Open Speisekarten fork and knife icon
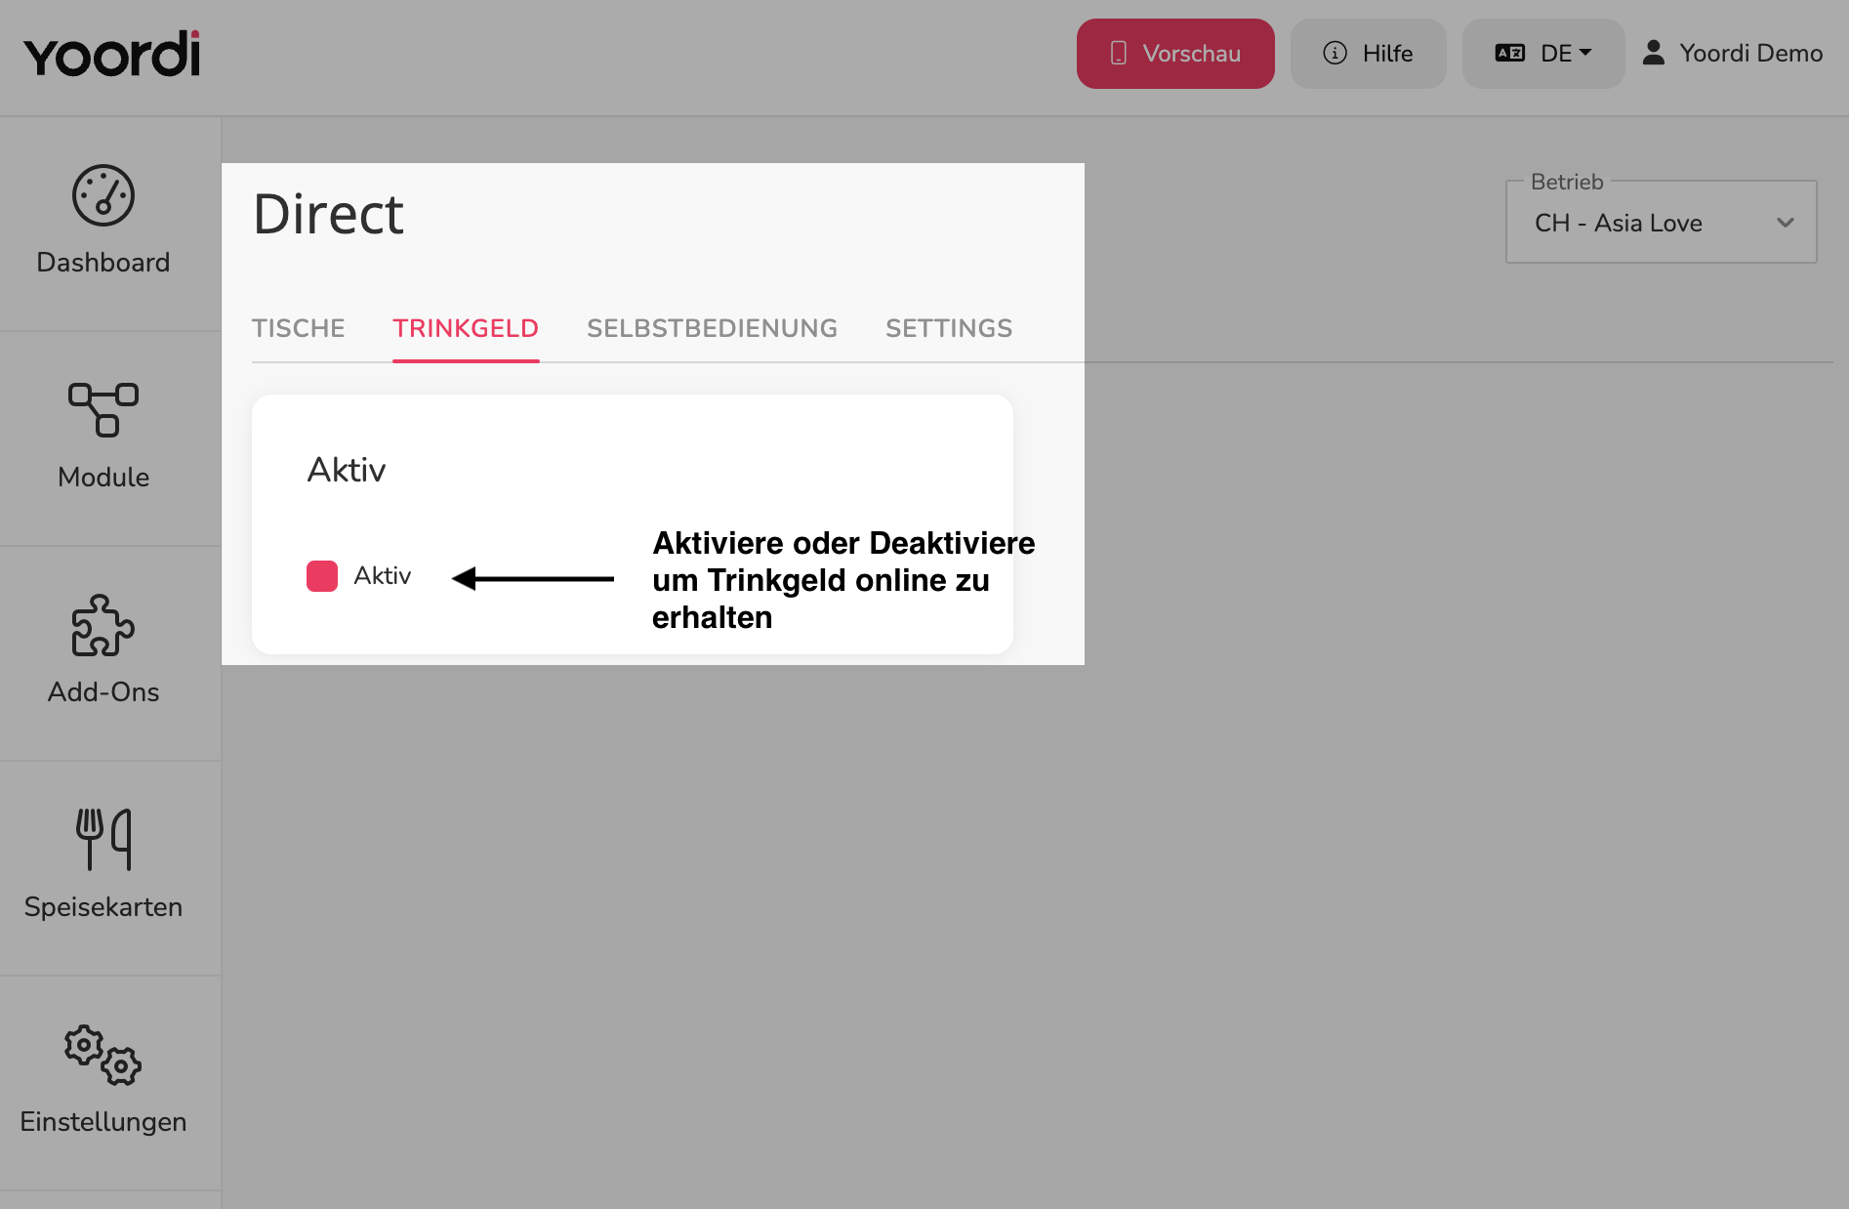Image resolution: width=1849 pixels, height=1209 pixels. pos(103,839)
